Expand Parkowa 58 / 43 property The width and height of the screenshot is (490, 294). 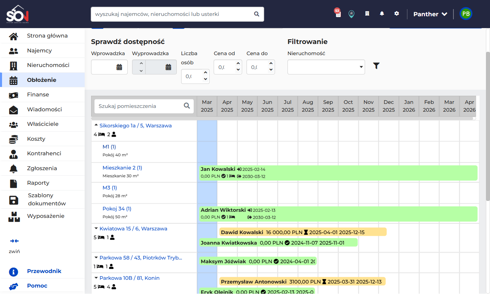[96, 258]
